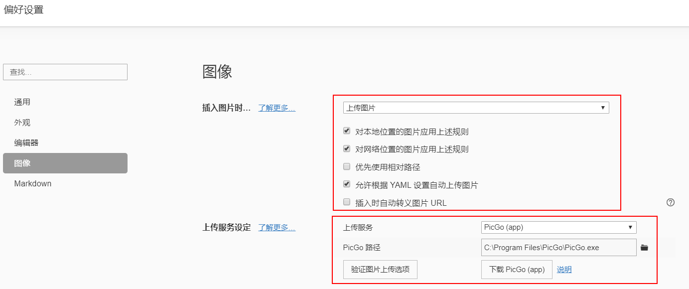This screenshot has width=689, height=289.
Task: Open Markdown settings section
Action: (x=65, y=183)
